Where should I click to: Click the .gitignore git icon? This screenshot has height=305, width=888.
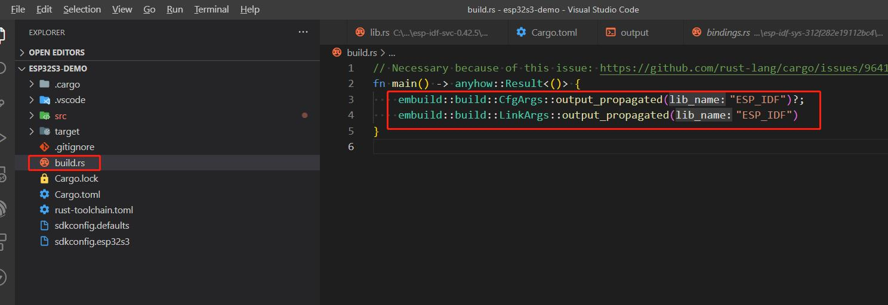click(44, 147)
